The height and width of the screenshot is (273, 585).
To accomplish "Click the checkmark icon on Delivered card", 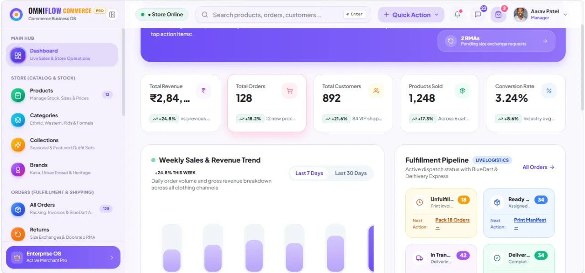I will (x=497, y=258).
